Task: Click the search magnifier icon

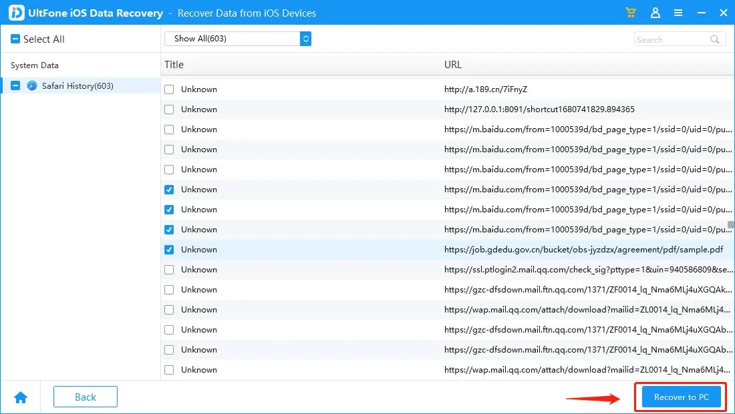Action: 715,39
